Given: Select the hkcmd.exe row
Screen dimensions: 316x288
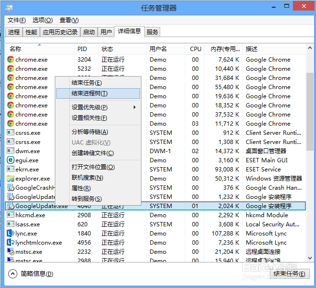Looking at the screenshot, I should coord(155,215).
